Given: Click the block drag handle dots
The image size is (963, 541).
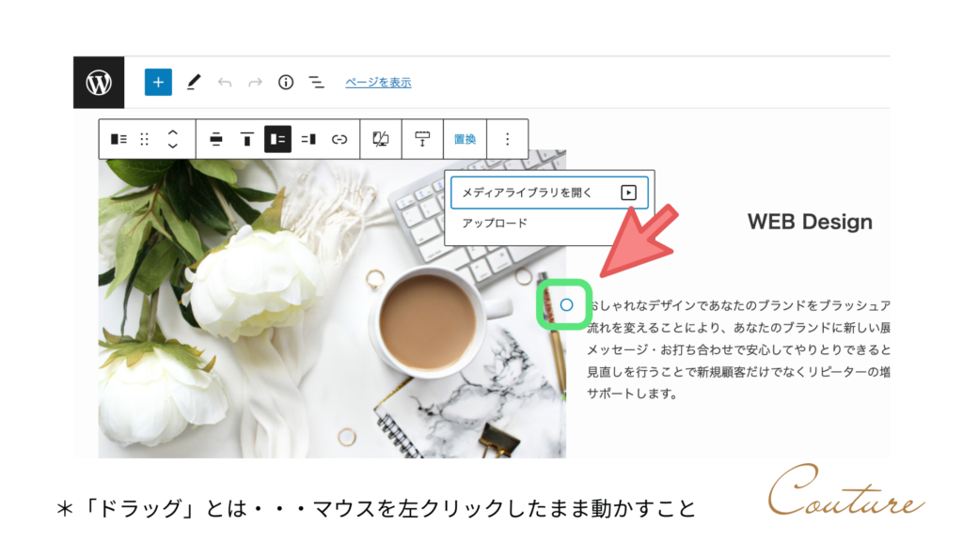Looking at the screenshot, I should point(144,139).
